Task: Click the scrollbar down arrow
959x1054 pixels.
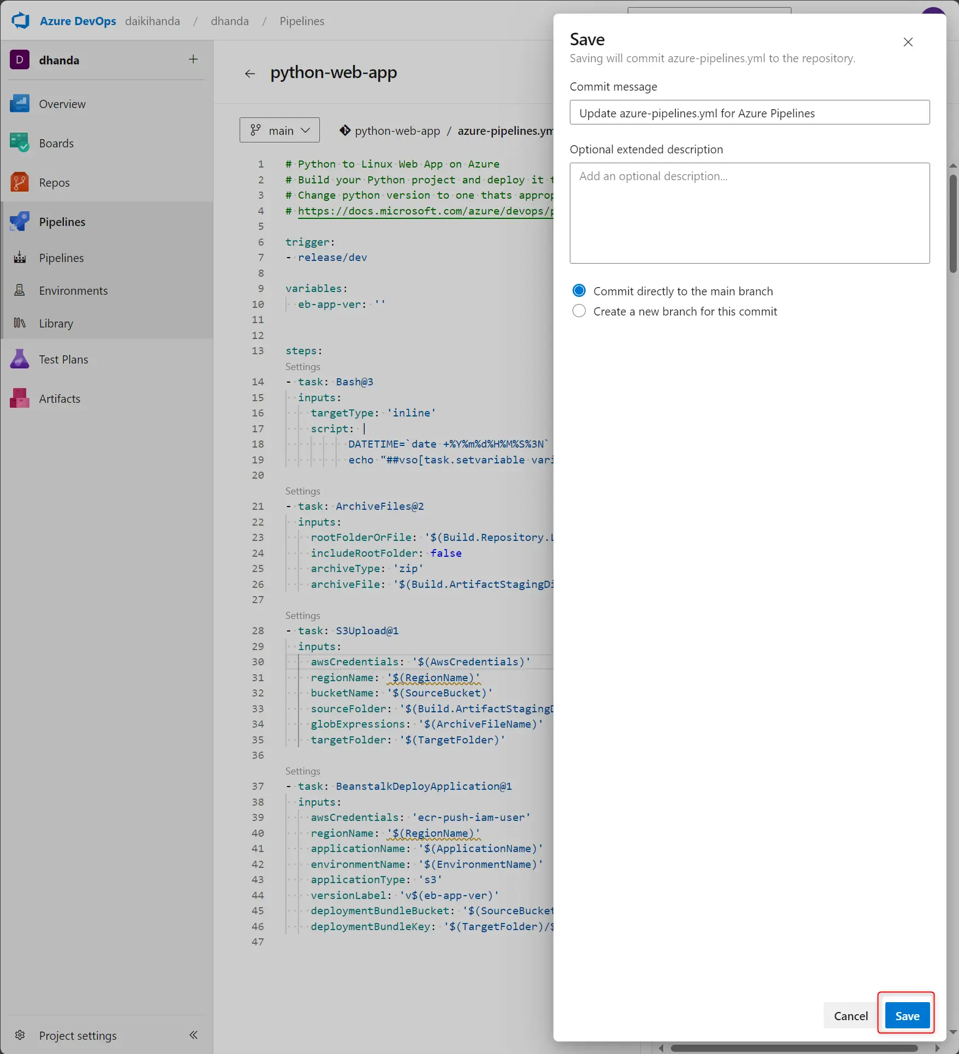Action: 953,1032
